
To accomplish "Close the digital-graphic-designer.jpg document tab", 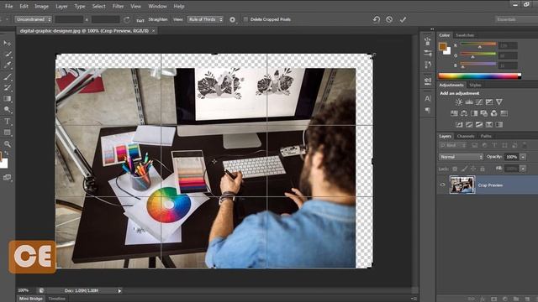I will pos(153,31).
